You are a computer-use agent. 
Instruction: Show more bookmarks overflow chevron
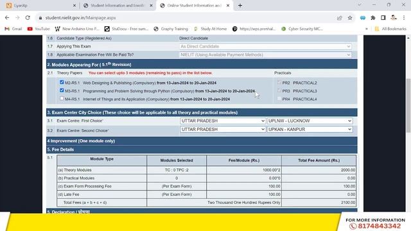[367, 29]
